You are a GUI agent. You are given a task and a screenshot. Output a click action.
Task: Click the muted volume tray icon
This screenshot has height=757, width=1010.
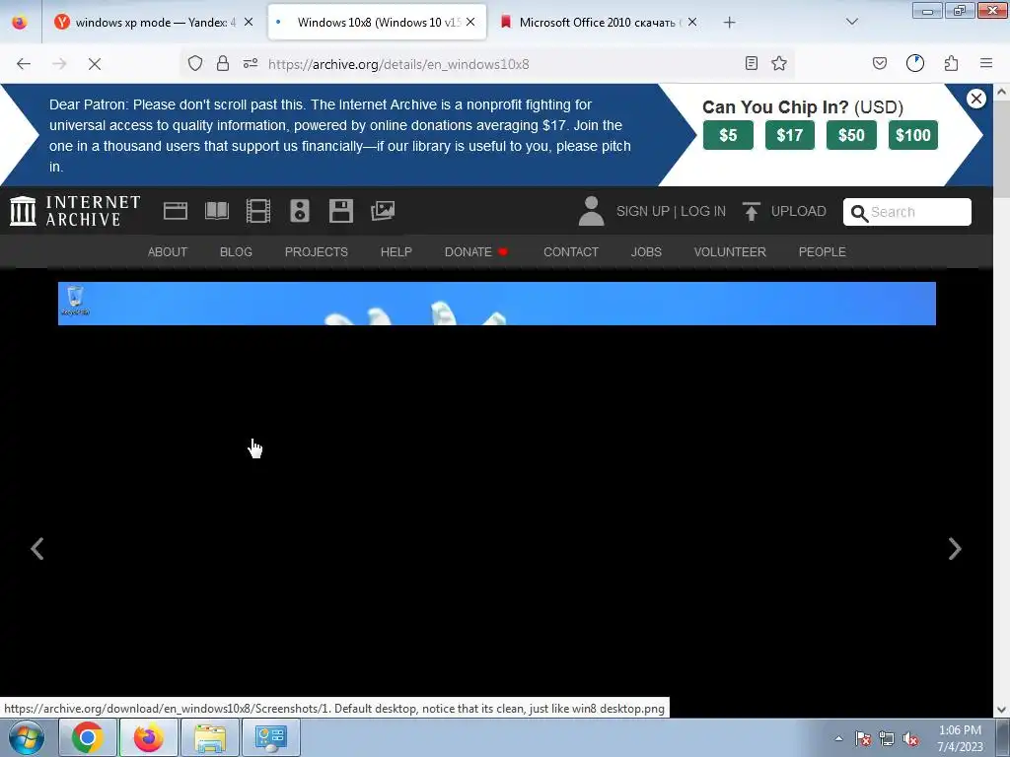click(910, 738)
